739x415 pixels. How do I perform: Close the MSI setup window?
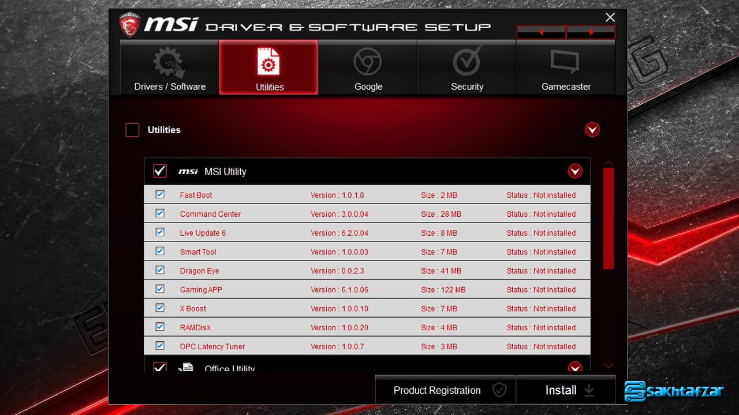click(x=610, y=17)
